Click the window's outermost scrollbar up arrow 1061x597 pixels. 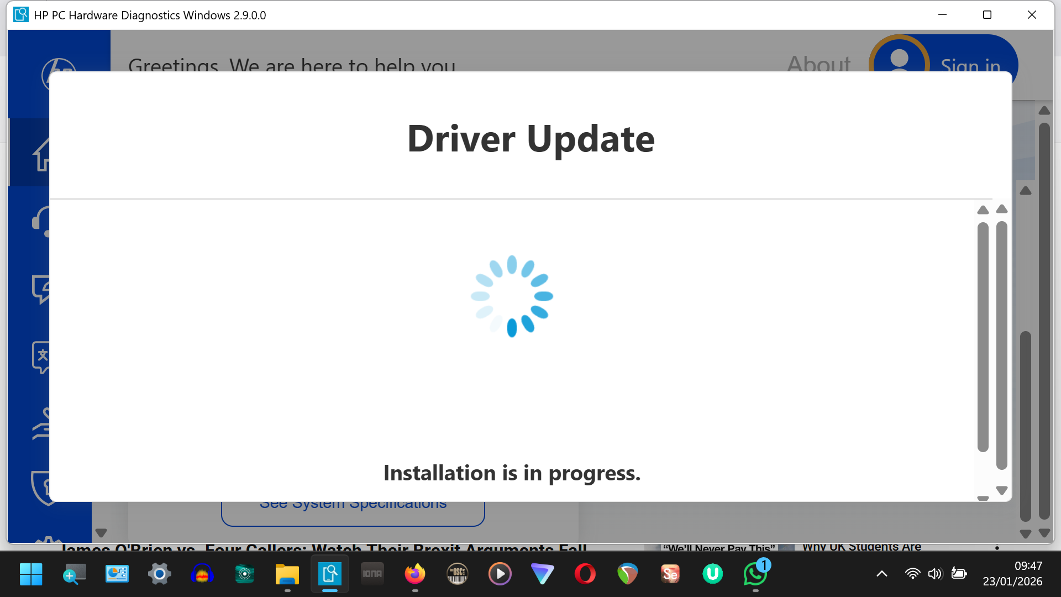coord(1044,111)
